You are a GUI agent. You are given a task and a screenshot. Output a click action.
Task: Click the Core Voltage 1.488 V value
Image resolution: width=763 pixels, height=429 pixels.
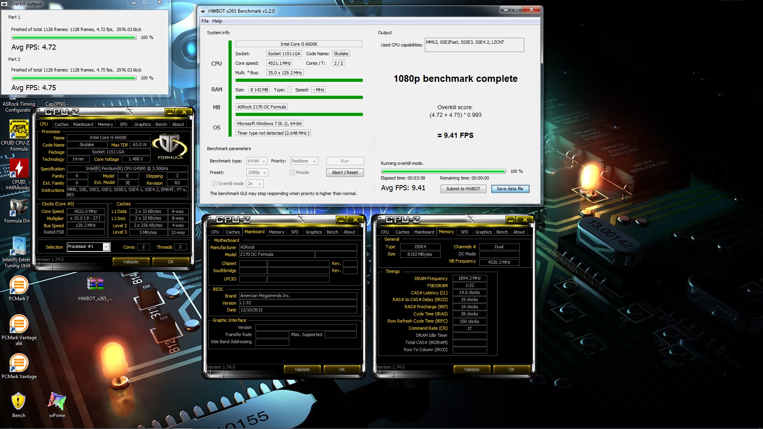click(135, 159)
